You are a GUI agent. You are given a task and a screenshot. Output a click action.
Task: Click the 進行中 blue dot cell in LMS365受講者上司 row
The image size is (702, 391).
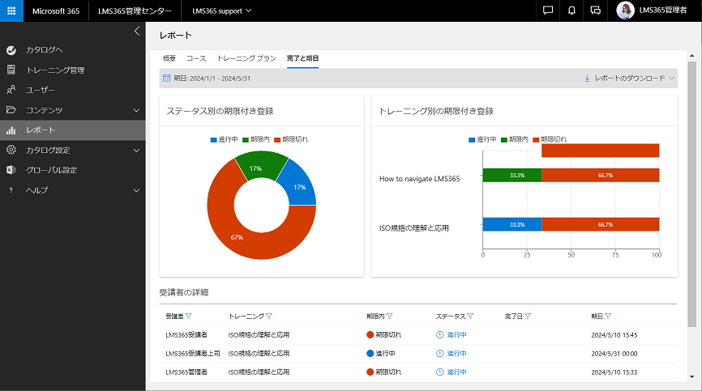(x=381, y=354)
